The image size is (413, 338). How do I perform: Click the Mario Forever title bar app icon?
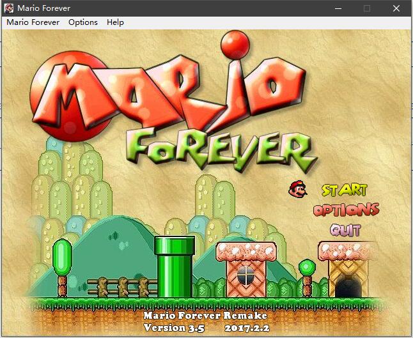(9, 8)
